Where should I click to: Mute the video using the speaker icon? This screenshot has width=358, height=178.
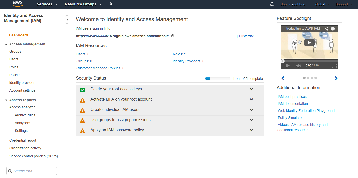coord(298,65)
